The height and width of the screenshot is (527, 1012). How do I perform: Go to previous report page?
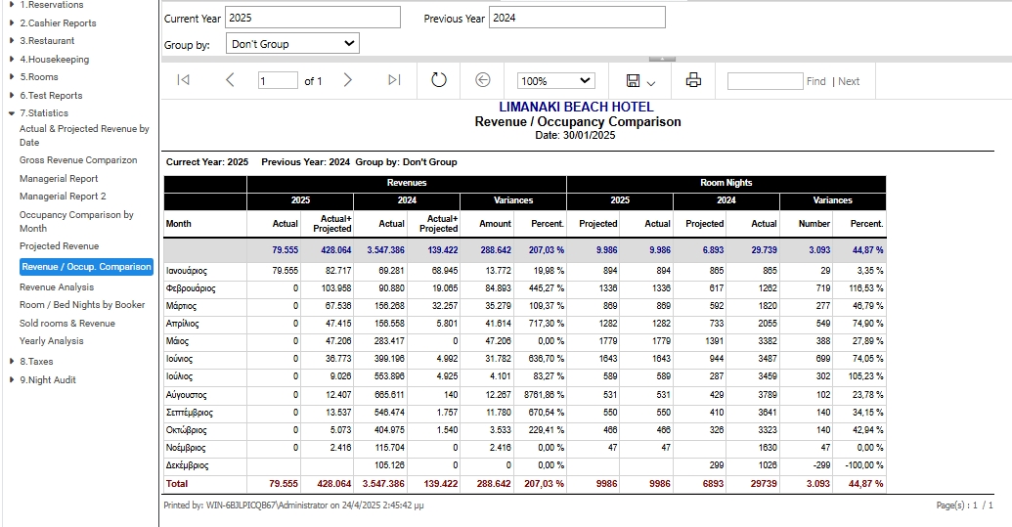click(230, 80)
